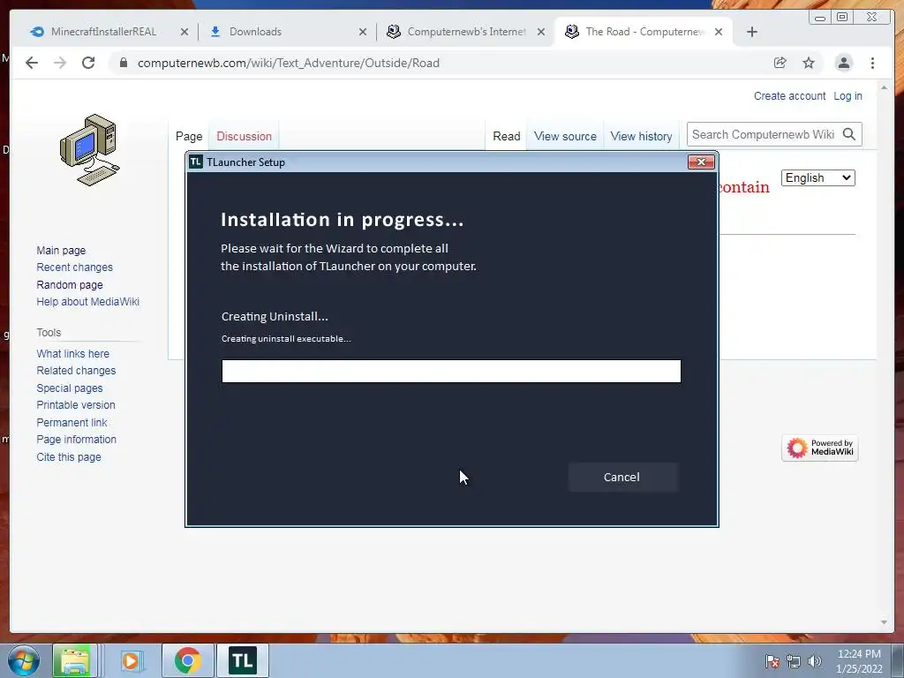Open Windows Explorer from the taskbar
Screen dimensions: 904x678
pyautogui.click(x=74, y=660)
